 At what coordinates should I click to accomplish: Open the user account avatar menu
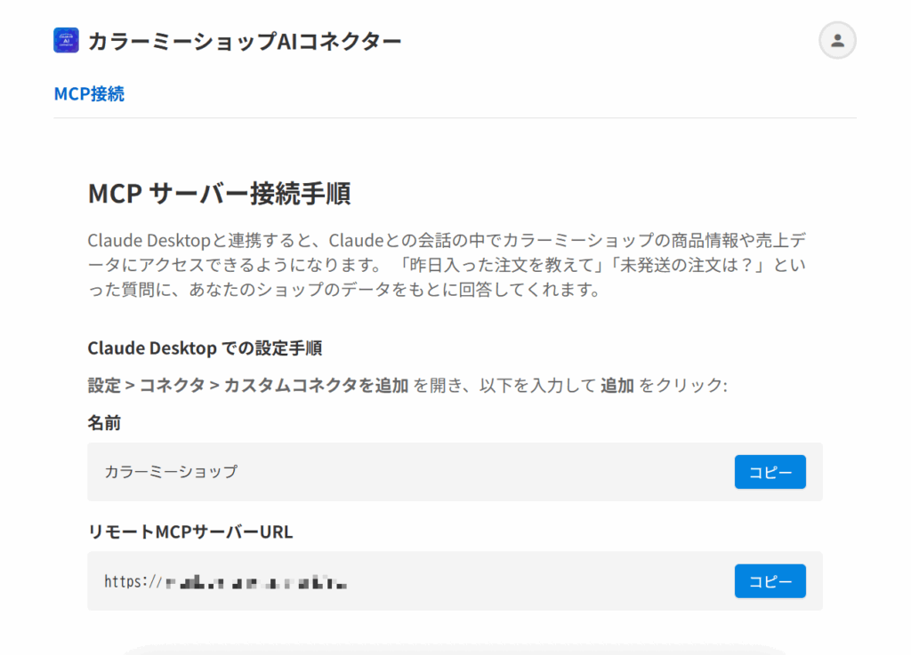[836, 41]
